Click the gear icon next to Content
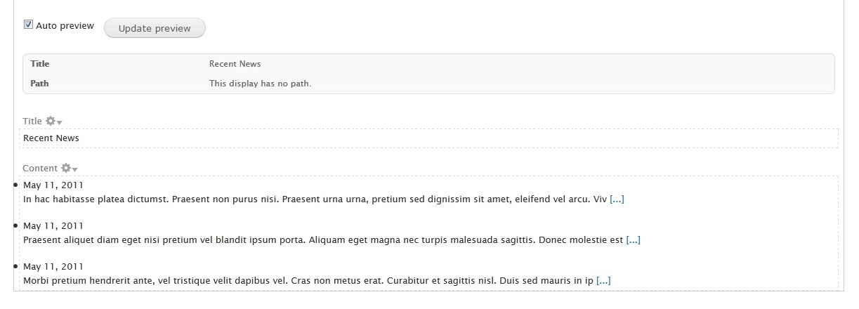859x309 pixels. (x=65, y=168)
